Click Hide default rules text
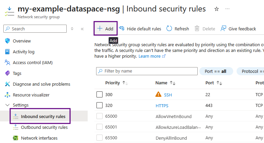This screenshot has width=264, height=143. coord(144,29)
